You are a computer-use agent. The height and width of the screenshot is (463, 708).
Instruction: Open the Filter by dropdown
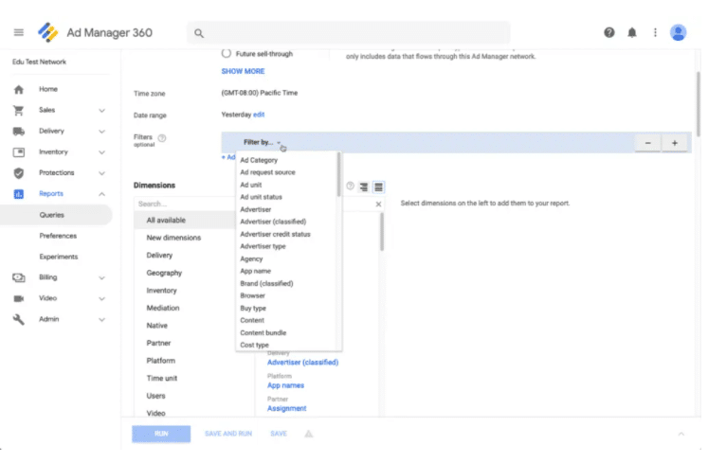pos(262,142)
